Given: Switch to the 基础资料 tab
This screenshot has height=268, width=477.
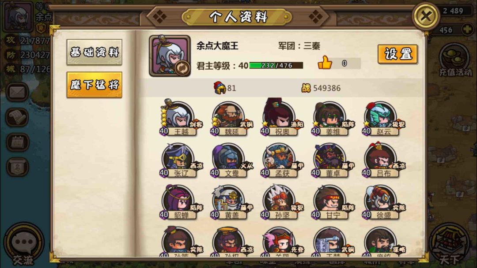Looking at the screenshot, I should point(95,52).
